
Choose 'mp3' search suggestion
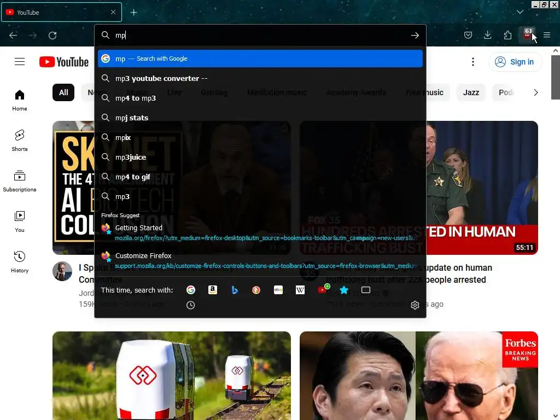pos(260,196)
